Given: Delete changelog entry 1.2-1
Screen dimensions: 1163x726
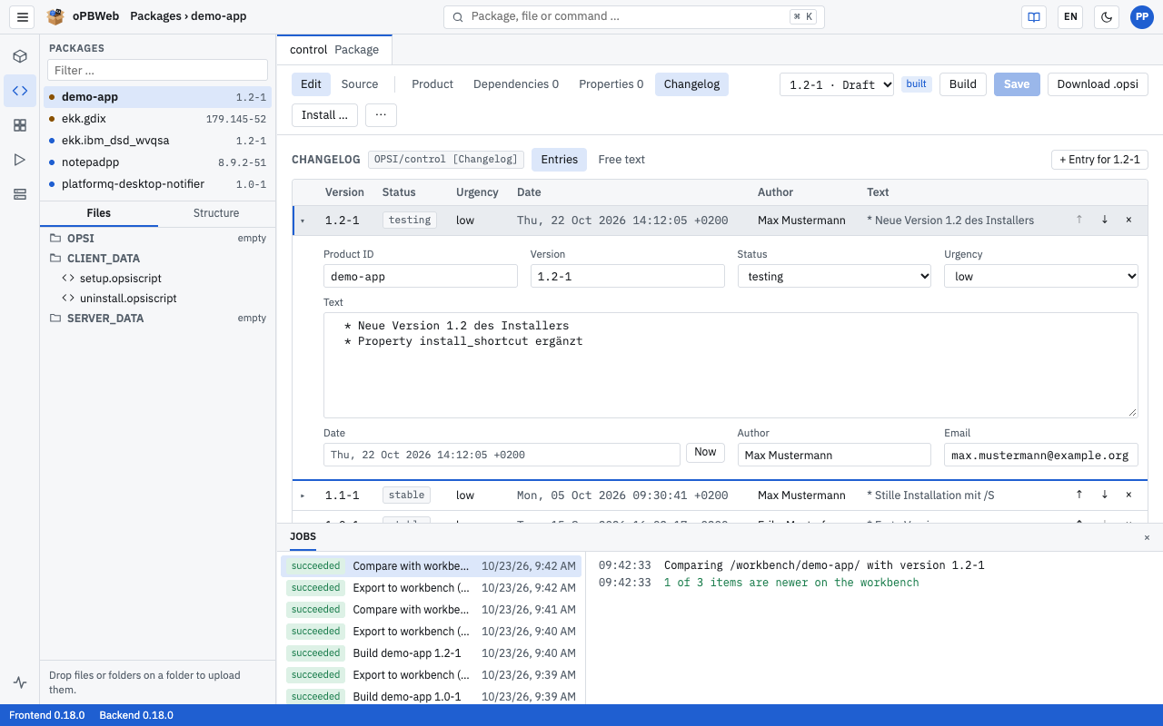Looking at the screenshot, I should (1128, 220).
